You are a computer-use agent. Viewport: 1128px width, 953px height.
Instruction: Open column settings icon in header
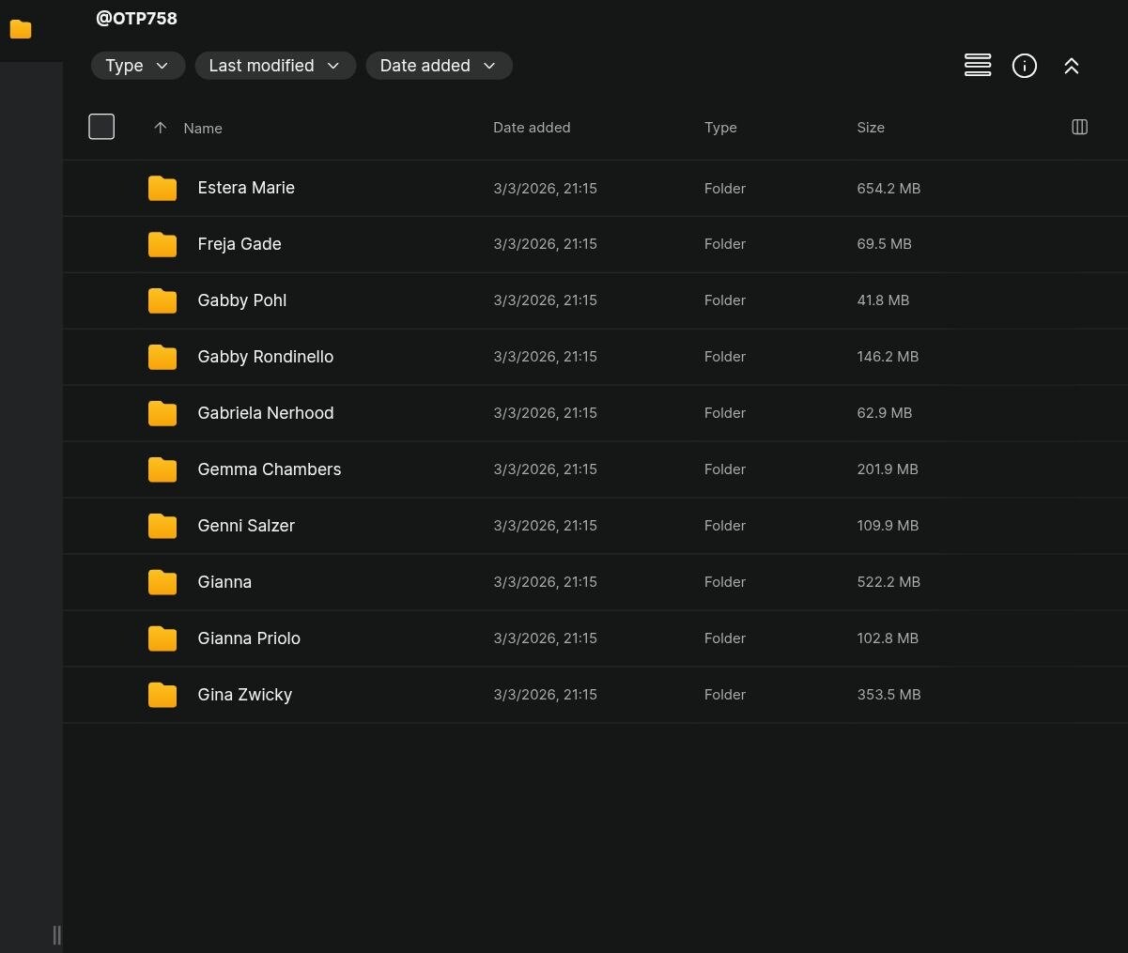(1079, 127)
